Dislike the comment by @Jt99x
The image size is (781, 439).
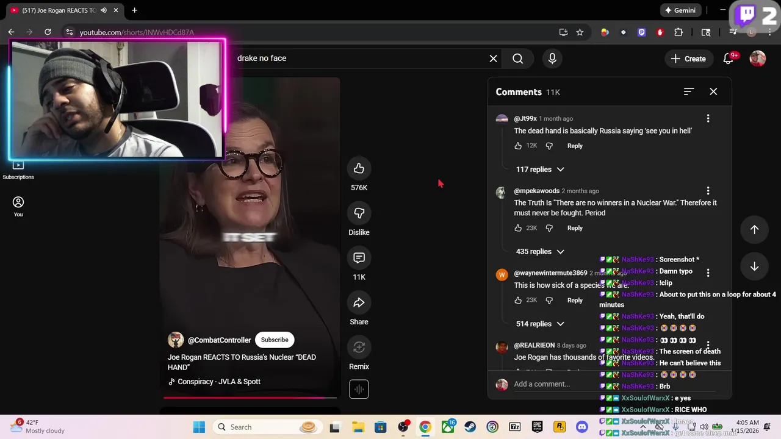549,146
